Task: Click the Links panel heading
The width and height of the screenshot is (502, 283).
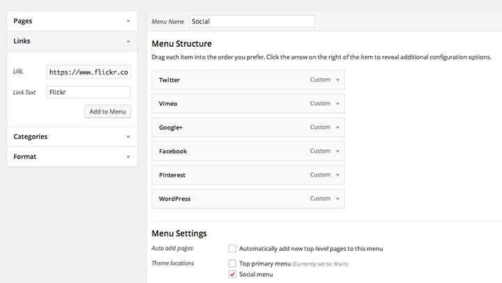Action: [x=22, y=41]
